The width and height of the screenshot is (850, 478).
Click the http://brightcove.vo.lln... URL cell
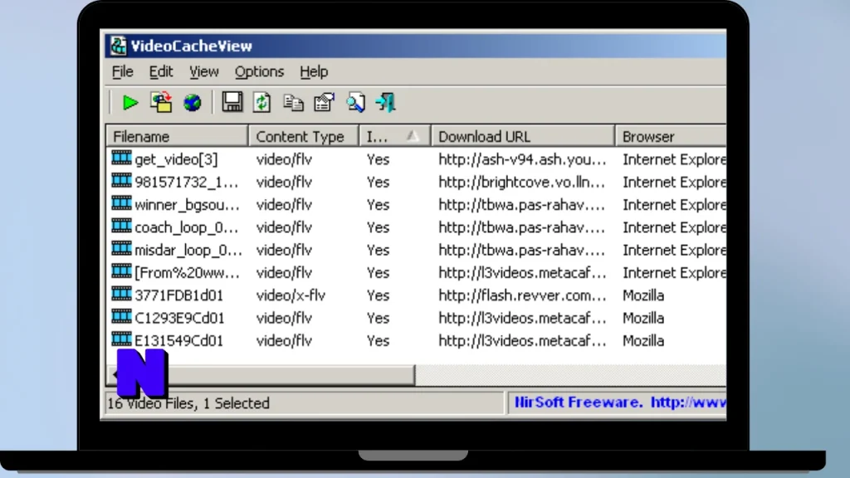click(521, 182)
